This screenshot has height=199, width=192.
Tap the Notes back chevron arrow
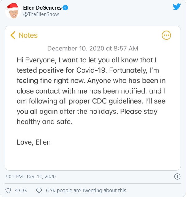pyautogui.click(x=13, y=35)
